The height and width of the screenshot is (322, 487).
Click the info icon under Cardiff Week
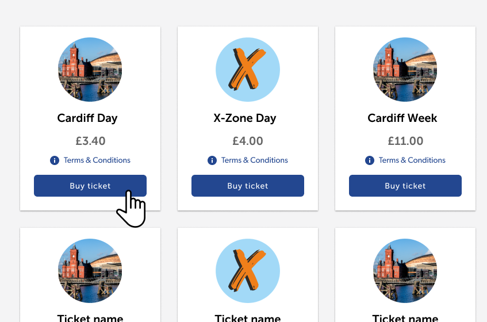click(x=370, y=160)
